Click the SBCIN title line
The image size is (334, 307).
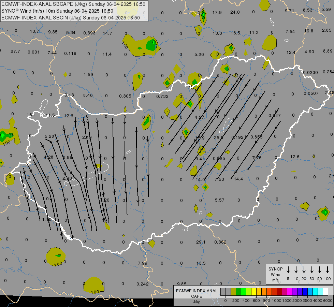tap(71, 18)
